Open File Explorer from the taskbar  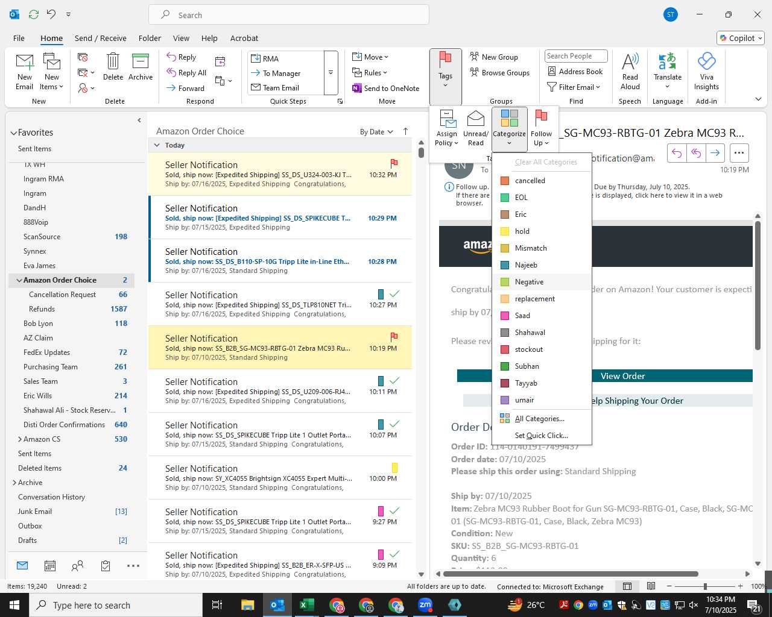tap(248, 605)
